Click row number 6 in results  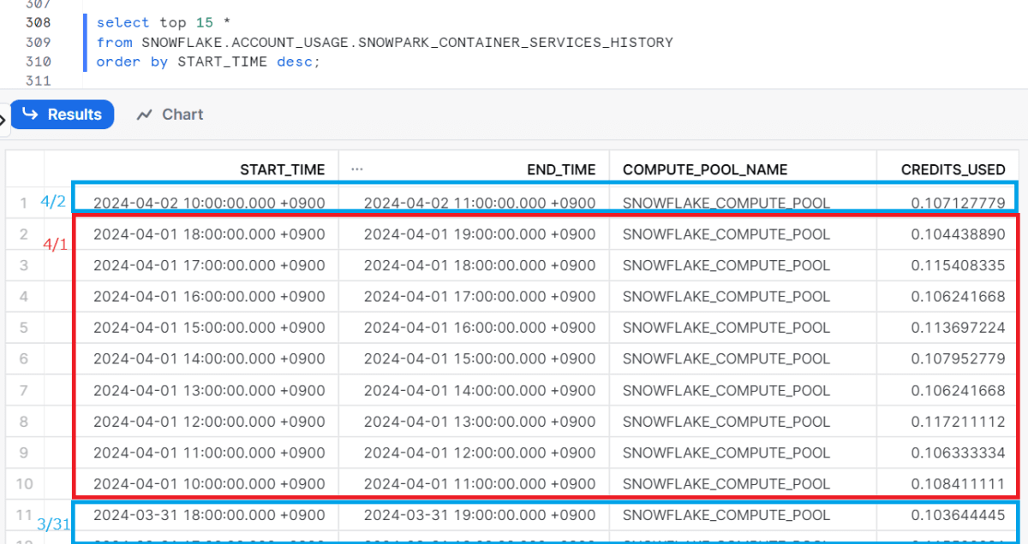pos(24,359)
